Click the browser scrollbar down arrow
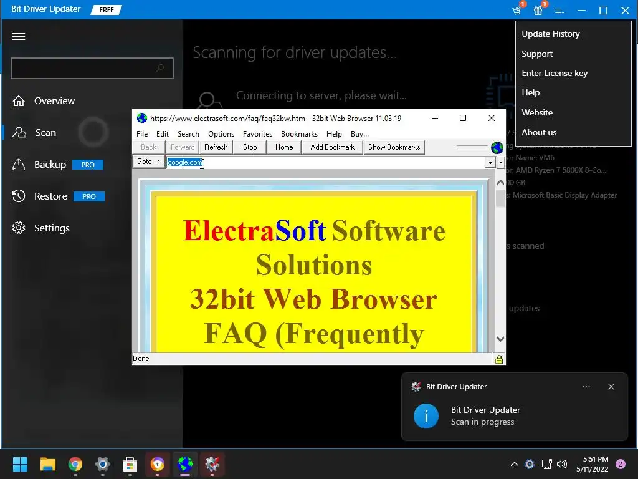 pos(500,339)
